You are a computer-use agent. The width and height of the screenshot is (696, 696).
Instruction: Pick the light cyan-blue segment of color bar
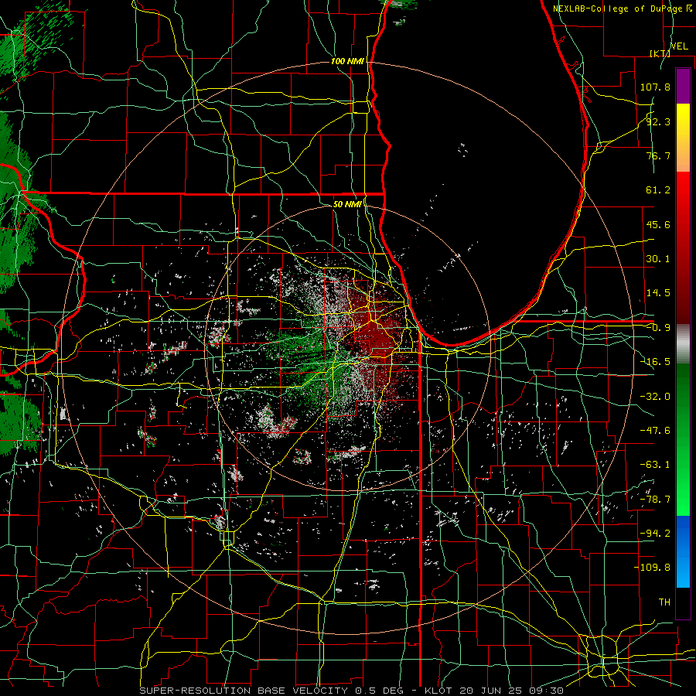683,572
